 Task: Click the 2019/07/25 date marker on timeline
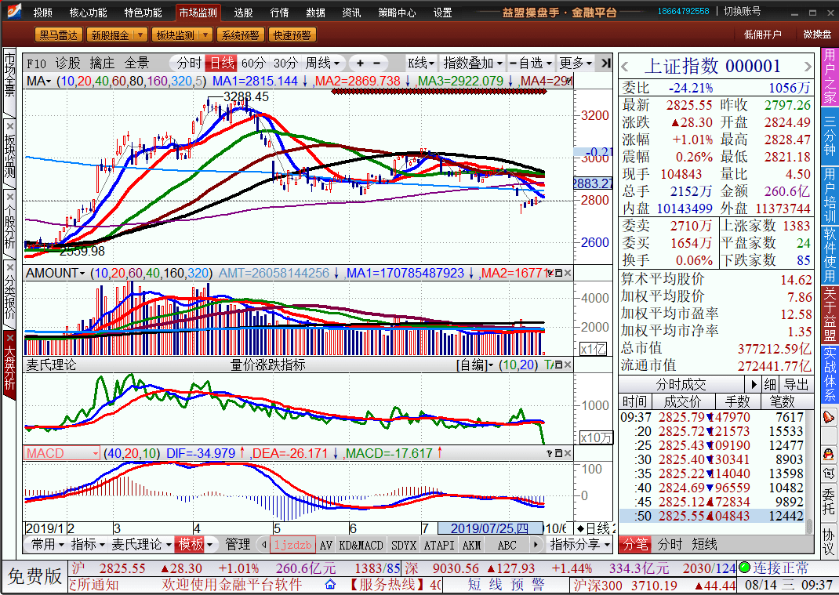[x=489, y=528]
